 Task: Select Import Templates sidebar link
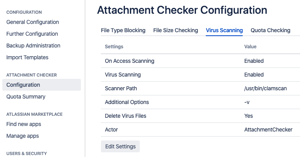coord(27,57)
